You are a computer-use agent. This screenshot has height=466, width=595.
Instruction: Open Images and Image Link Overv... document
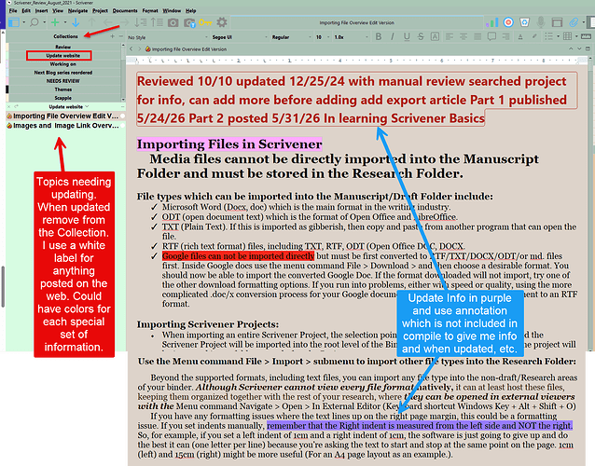coord(65,126)
